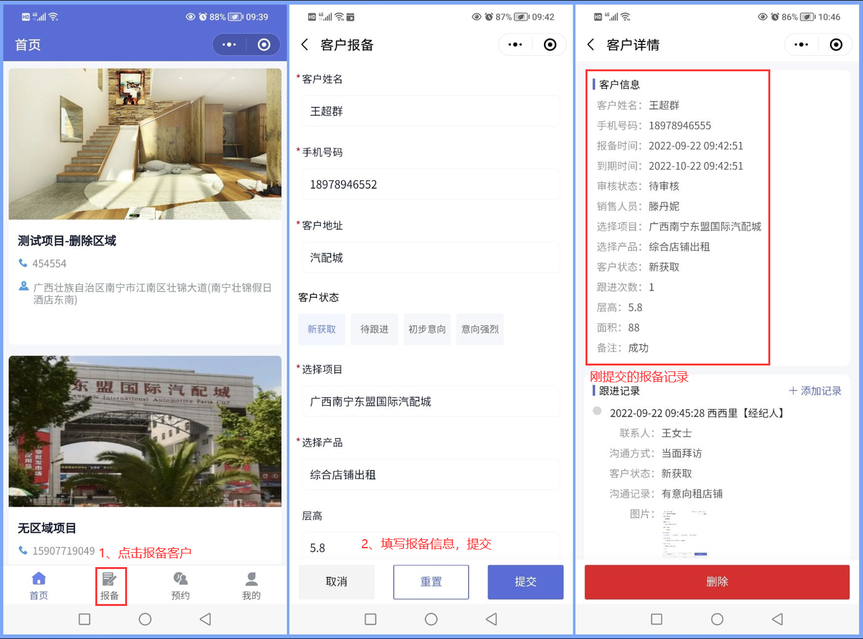
Task: Tap phone icon beside 15907719049
Action: coord(23,550)
